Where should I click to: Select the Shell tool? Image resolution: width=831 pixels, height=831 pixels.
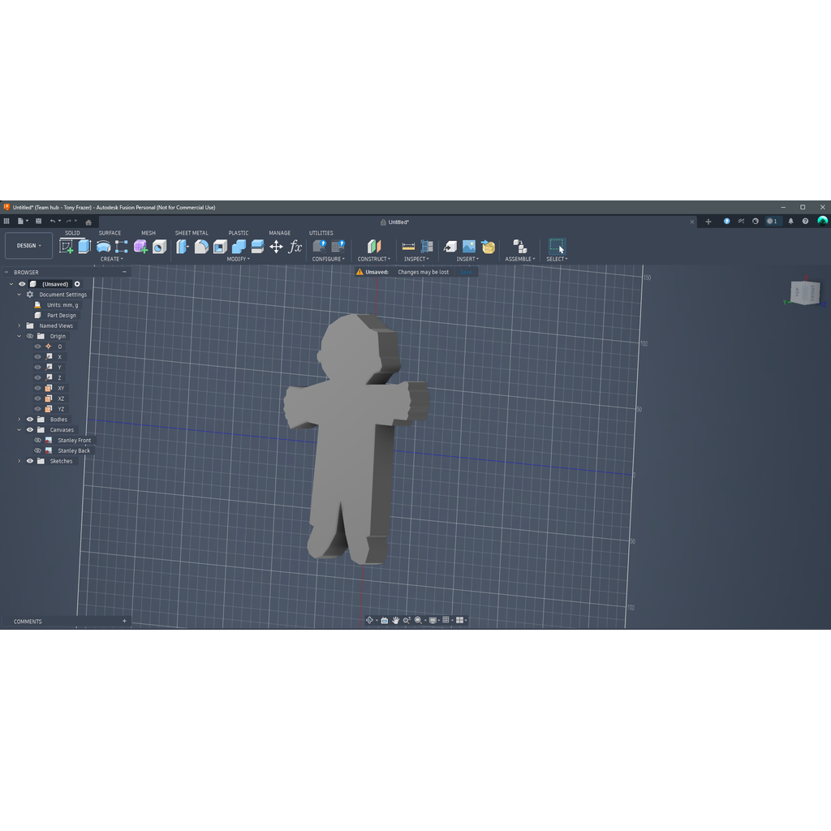(x=220, y=247)
